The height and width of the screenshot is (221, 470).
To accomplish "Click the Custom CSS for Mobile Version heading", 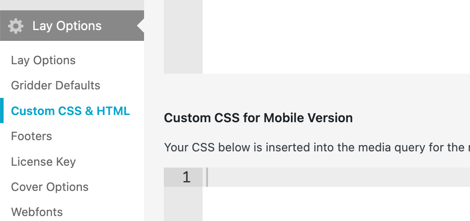I will tap(258, 118).
